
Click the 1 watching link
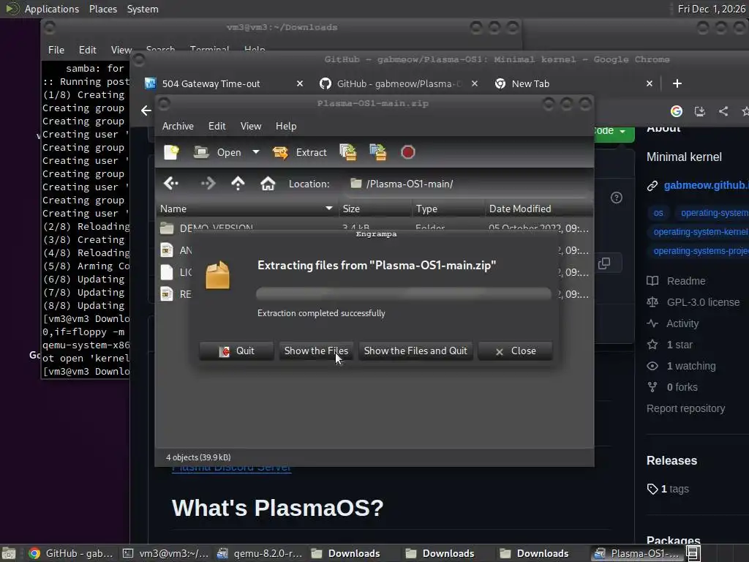[x=681, y=366]
